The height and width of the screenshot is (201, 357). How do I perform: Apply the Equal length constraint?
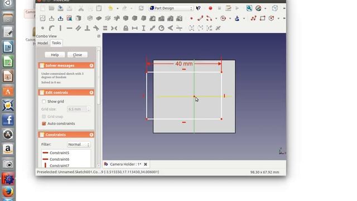[x=105, y=28]
